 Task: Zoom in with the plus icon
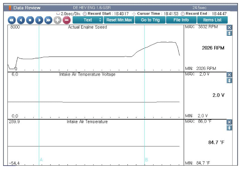tap(58, 20)
